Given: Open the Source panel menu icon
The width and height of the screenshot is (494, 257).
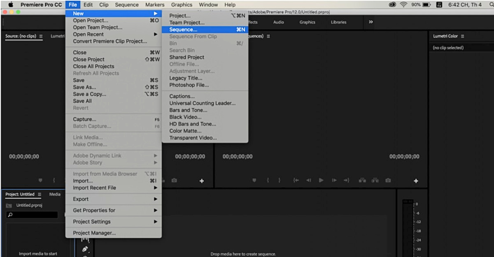Looking at the screenshot, I should coord(41,36).
